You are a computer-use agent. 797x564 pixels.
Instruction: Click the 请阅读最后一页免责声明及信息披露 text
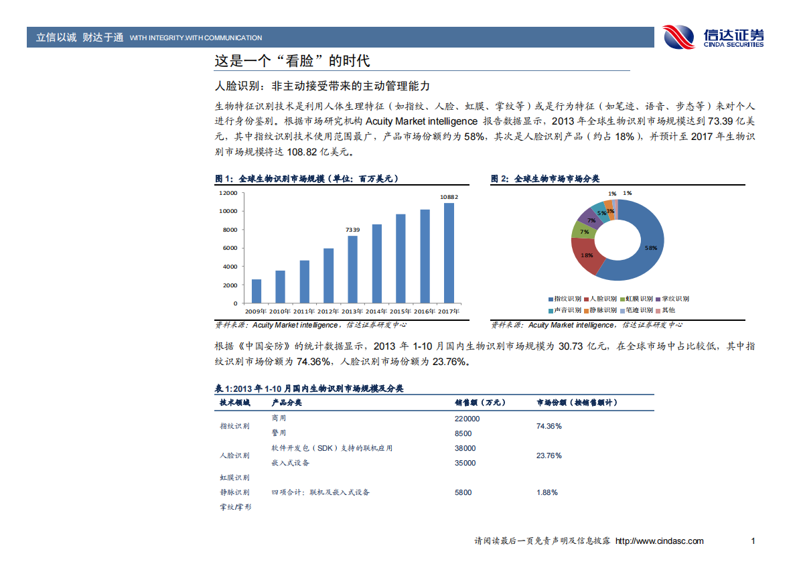tap(541, 541)
